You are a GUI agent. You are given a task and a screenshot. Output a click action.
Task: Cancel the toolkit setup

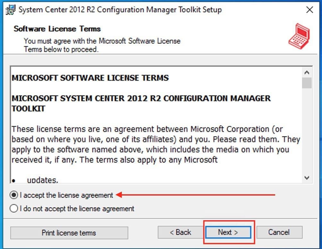[279, 233]
